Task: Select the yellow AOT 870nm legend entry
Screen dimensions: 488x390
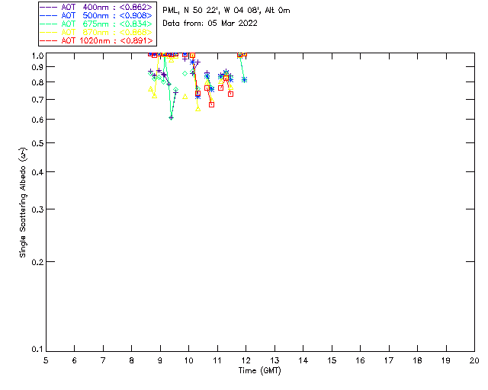Action: [x=96, y=32]
